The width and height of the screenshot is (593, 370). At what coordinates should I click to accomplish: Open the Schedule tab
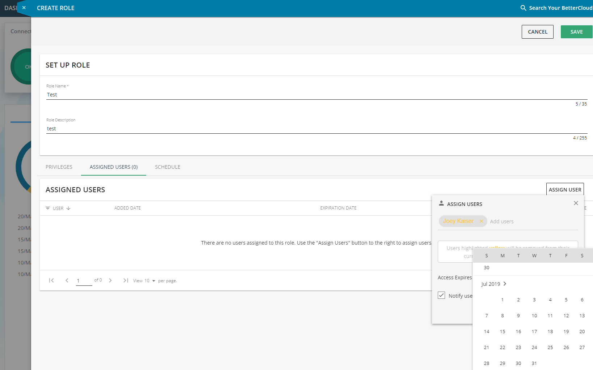168,167
